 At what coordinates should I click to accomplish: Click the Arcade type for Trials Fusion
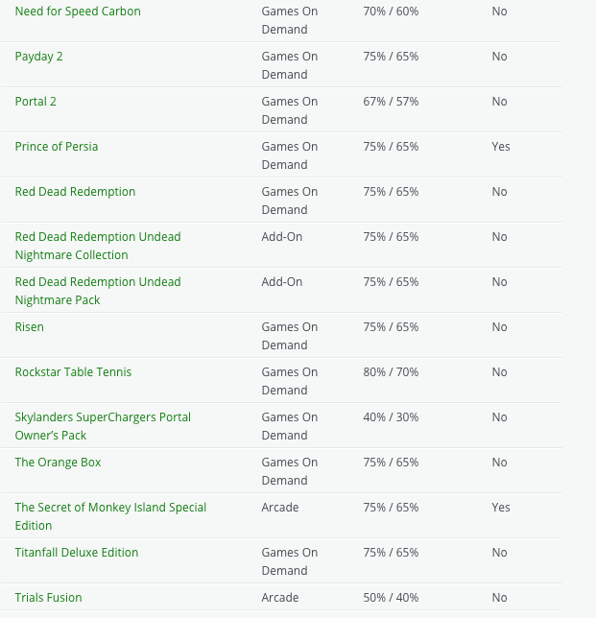[280, 598]
